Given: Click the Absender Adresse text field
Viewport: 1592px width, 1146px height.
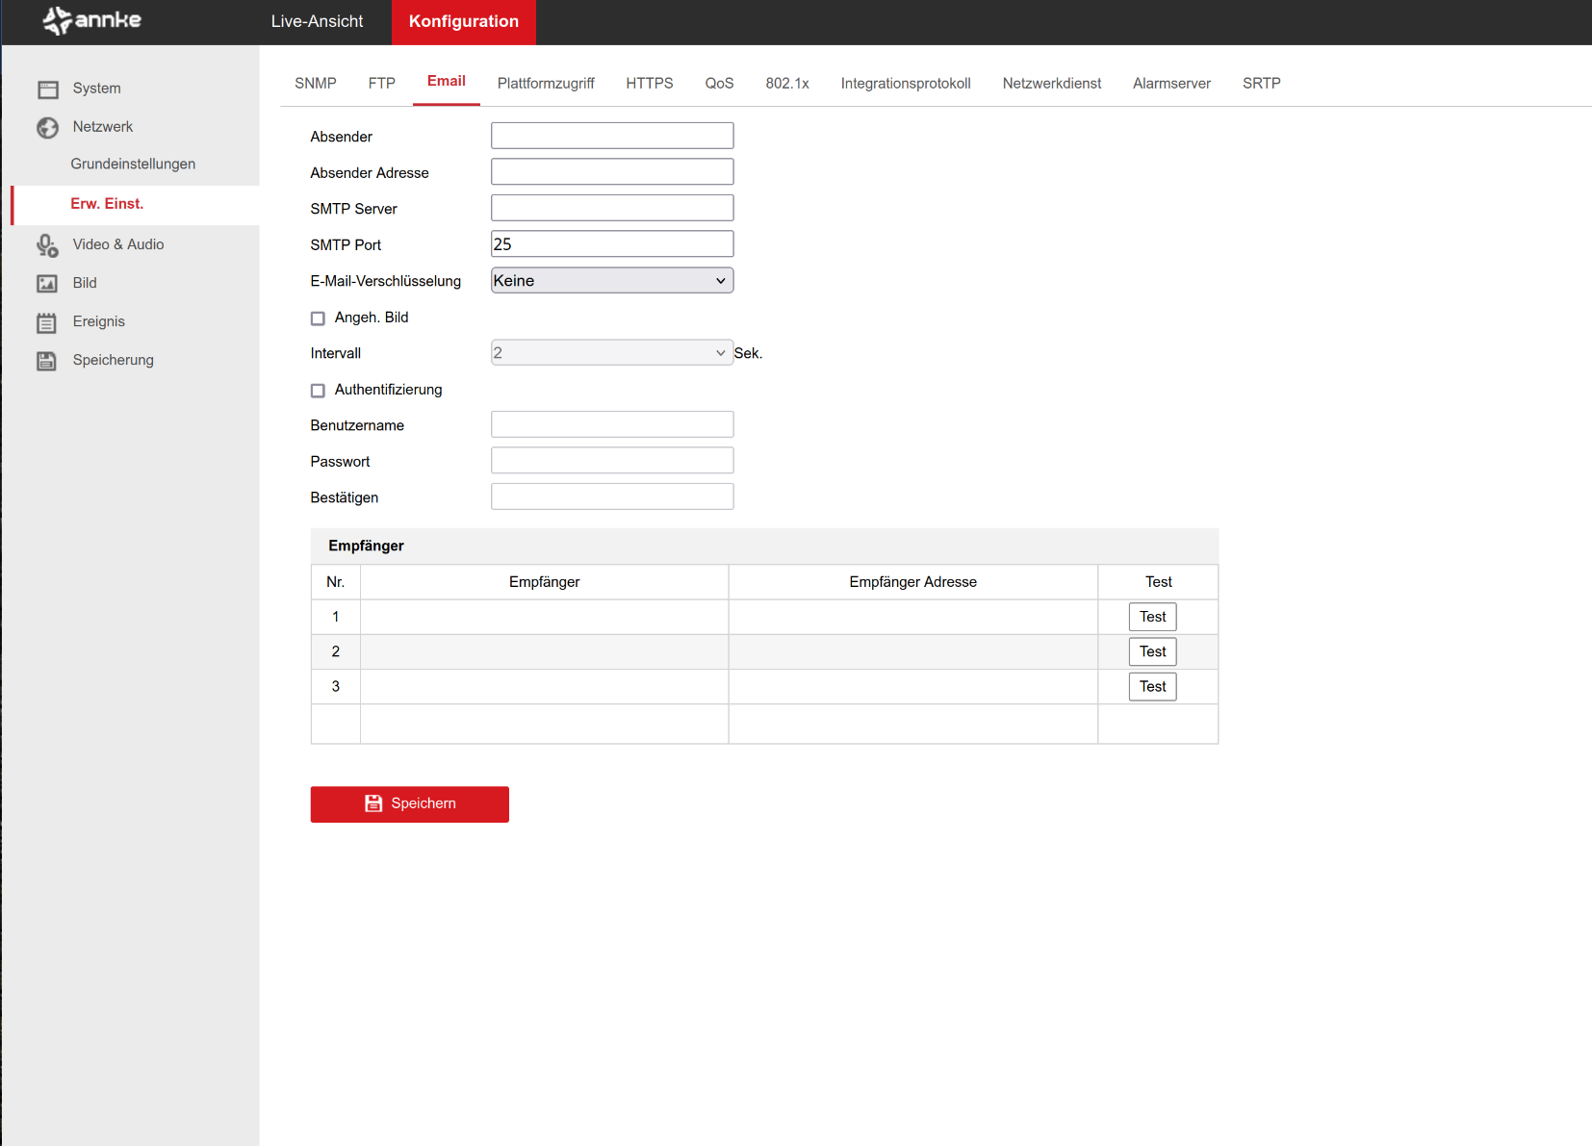Looking at the screenshot, I should pos(612,172).
